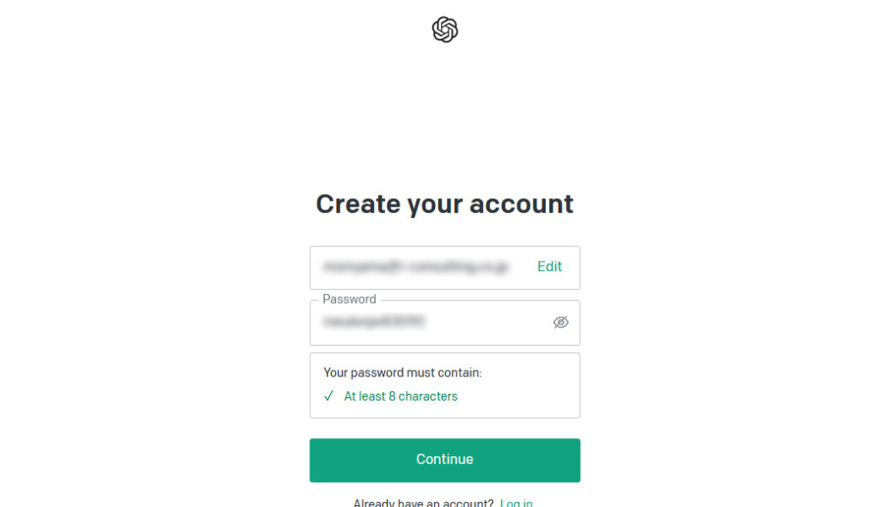The height and width of the screenshot is (507, 880).
Task: Click the blurred email address text
Action: (x=415, y=268)
